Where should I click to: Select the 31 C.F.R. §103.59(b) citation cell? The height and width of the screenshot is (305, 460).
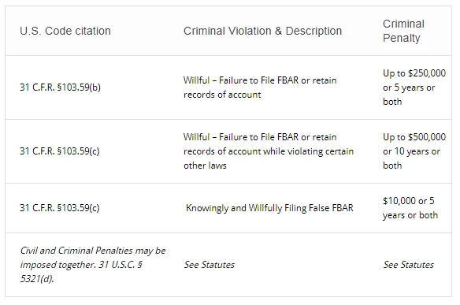coord(60,87)
